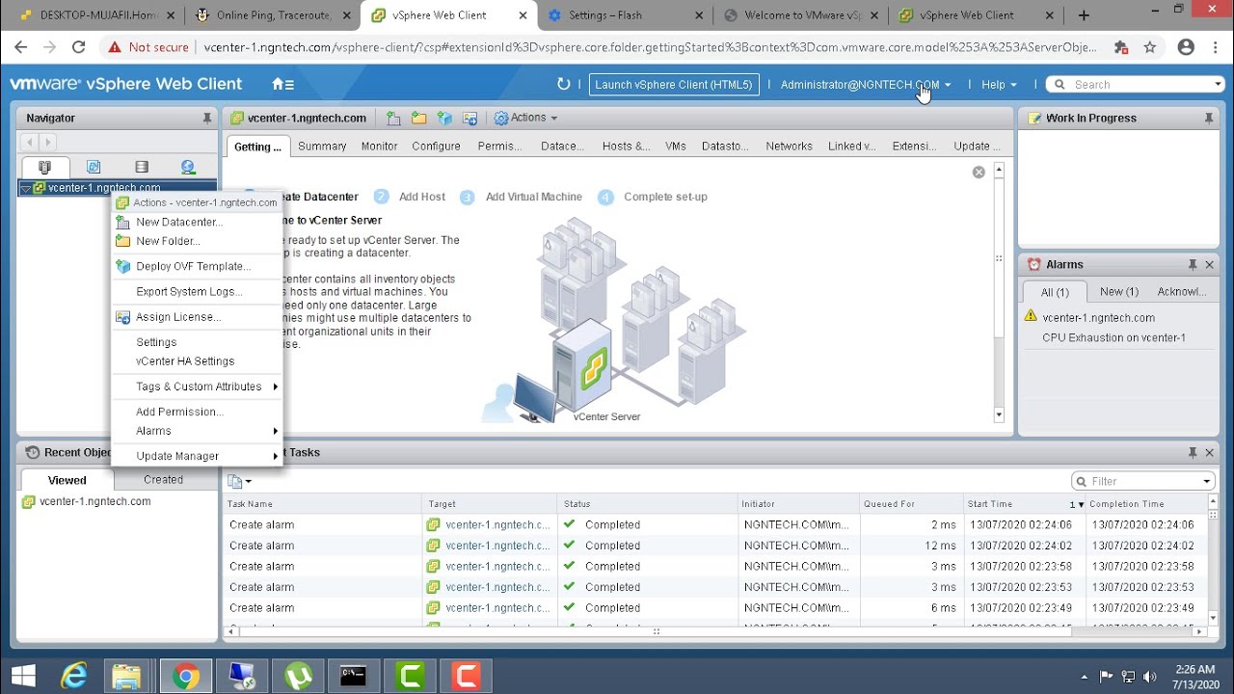This screenshot has width=1234, height=694.
Task: Click the Getting Started pane scroll down arrow
Action: tap(999, 414)
